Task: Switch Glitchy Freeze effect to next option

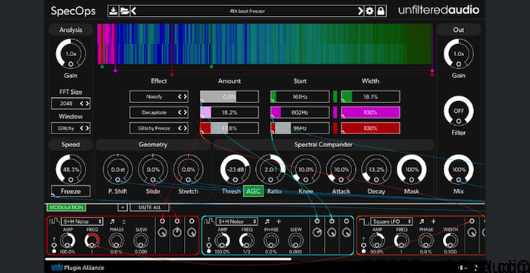Action: [x=185, y=128]
